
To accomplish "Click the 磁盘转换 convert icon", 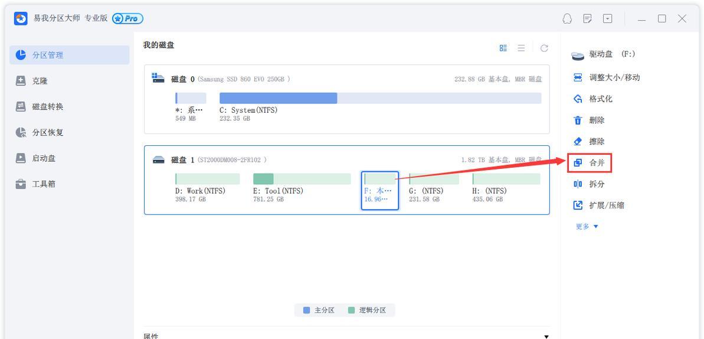I will pos(21,106).
